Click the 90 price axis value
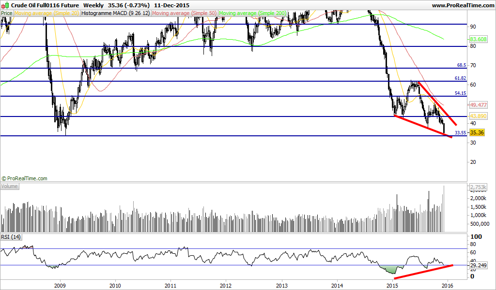496x290 pixels. [x=473, y=27]
